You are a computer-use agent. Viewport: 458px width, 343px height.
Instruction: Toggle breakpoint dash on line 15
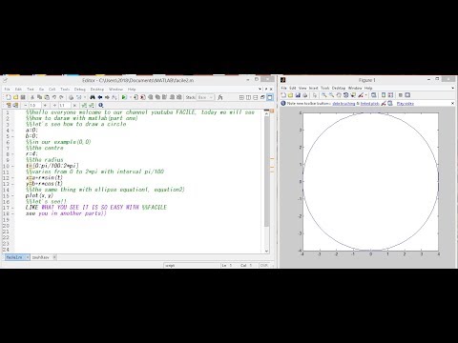click(12, 196)
